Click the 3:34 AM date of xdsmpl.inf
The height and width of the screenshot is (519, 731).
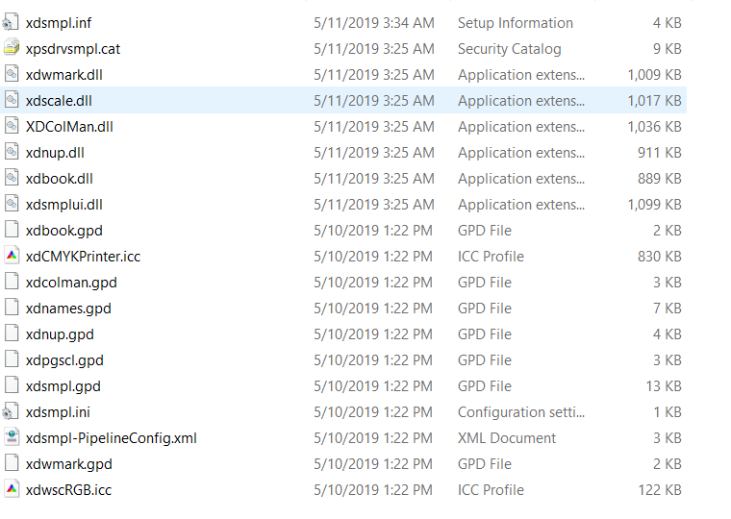tap(374, 23)
